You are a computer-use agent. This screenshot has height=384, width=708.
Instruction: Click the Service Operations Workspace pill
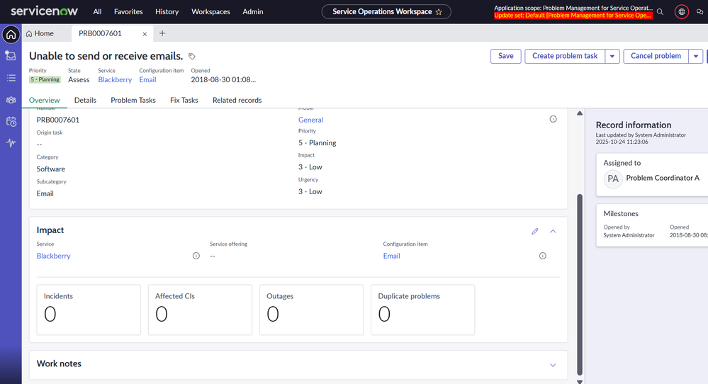(x=386, y=12)
